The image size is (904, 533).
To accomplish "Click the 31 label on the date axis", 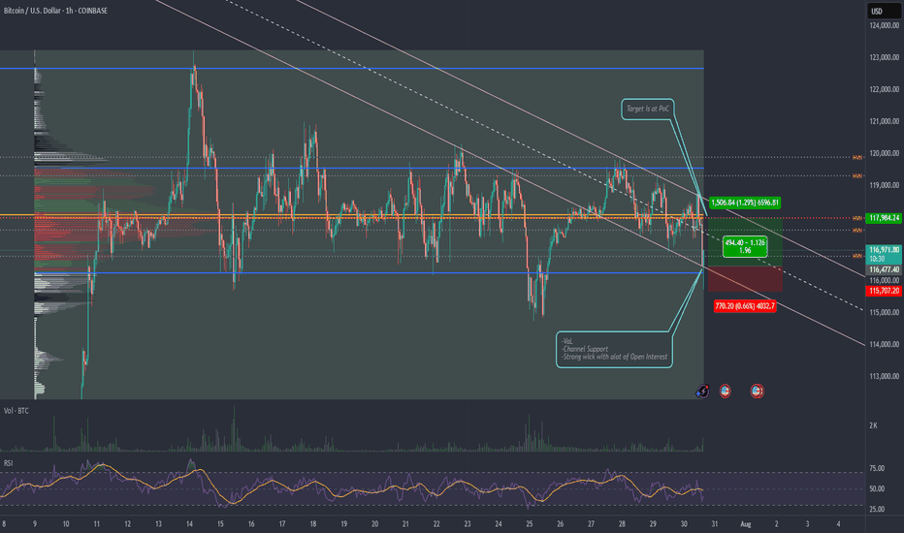I will click(x=714, y=523).
